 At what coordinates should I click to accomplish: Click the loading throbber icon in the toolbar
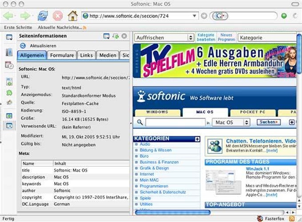coord(295,16)
